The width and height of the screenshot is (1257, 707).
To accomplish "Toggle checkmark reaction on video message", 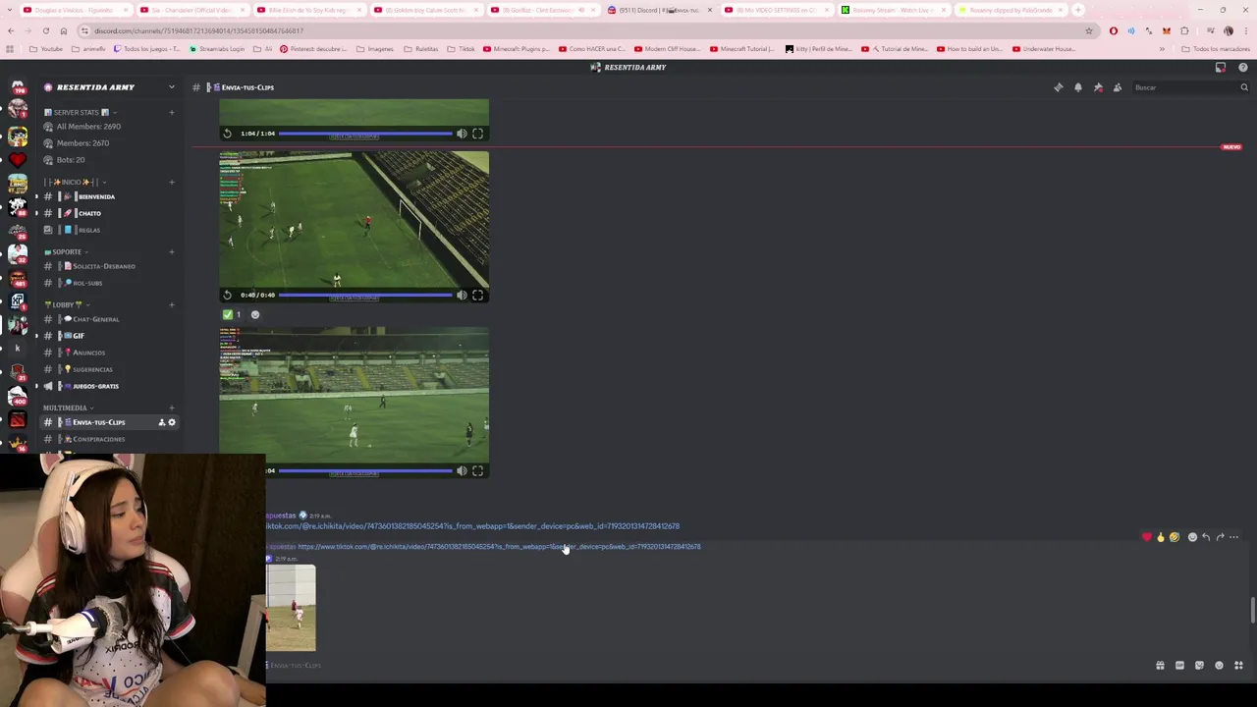I will (232, 314).
